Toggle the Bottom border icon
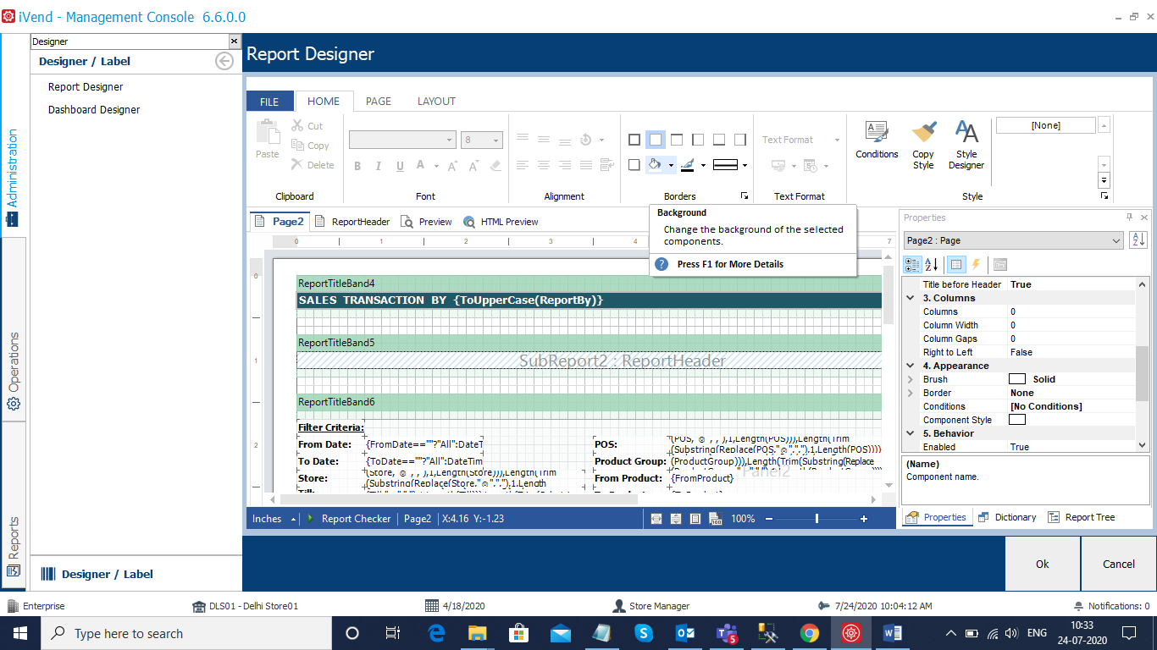Viewport: 1157px width, 650px height. tap(719, 140)
